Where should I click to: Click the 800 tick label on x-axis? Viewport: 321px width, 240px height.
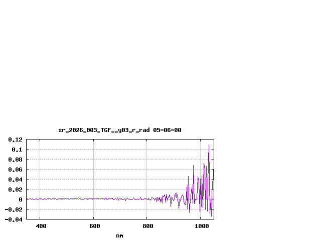[x=147, y=226]
